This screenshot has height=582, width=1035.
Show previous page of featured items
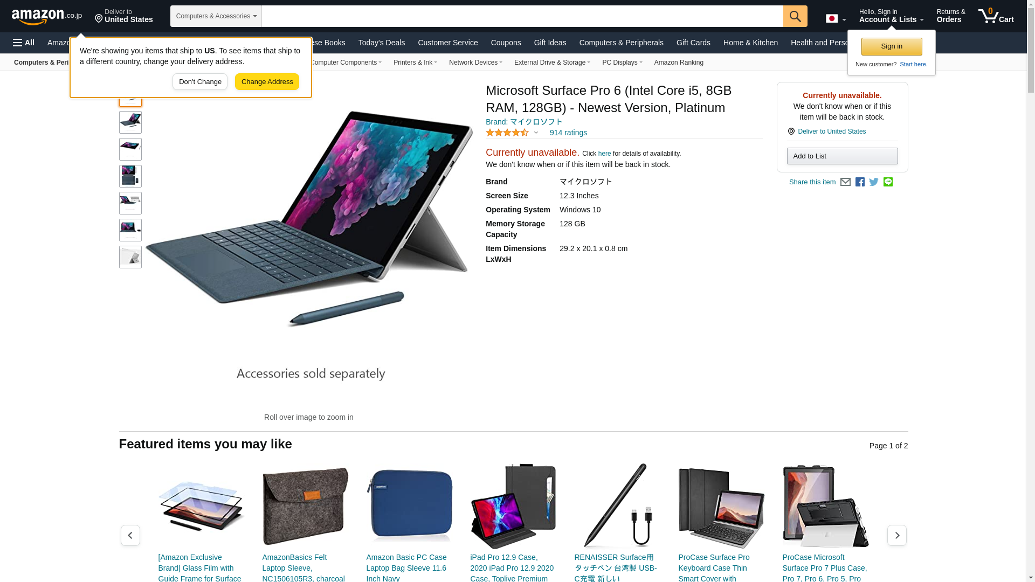coord(130,535)
